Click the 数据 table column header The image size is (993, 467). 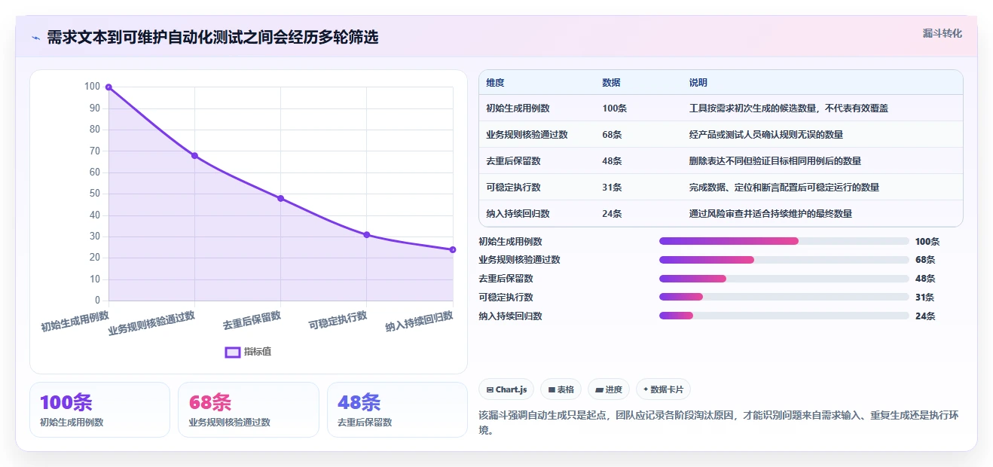[x=611, y=83]
